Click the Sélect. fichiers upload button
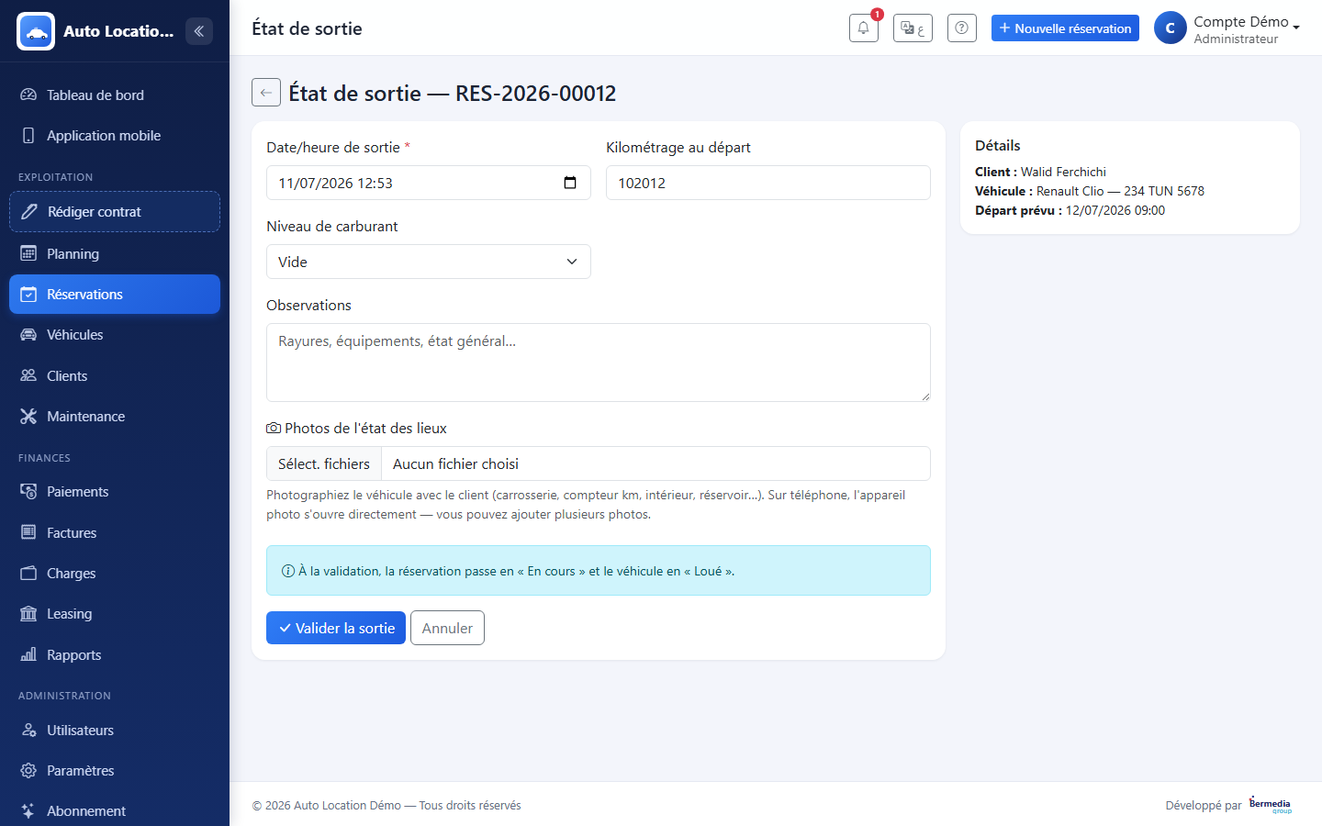Screen dimensions: 1322x826 [324, 463]
